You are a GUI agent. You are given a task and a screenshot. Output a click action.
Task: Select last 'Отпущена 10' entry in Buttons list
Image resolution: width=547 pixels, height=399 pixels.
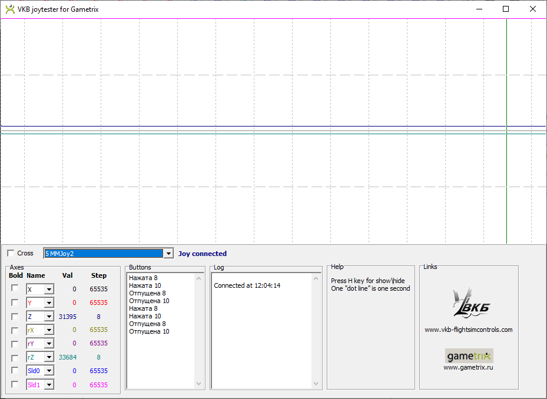pos(149,331)
